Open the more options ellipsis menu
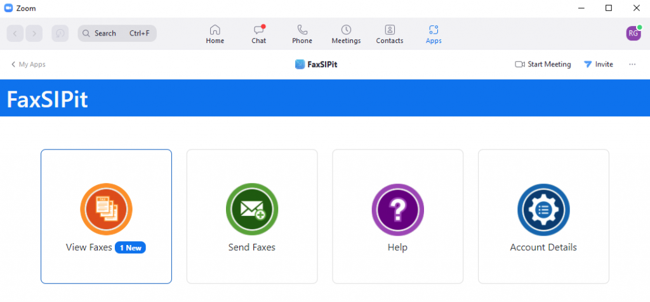This screenshot has width=650, height=302. click(x=632, y=65)
